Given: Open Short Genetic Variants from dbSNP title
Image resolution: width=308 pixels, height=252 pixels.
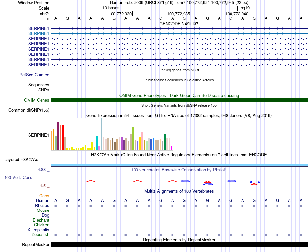Looking at the screenshot, I should pos(179,105).
